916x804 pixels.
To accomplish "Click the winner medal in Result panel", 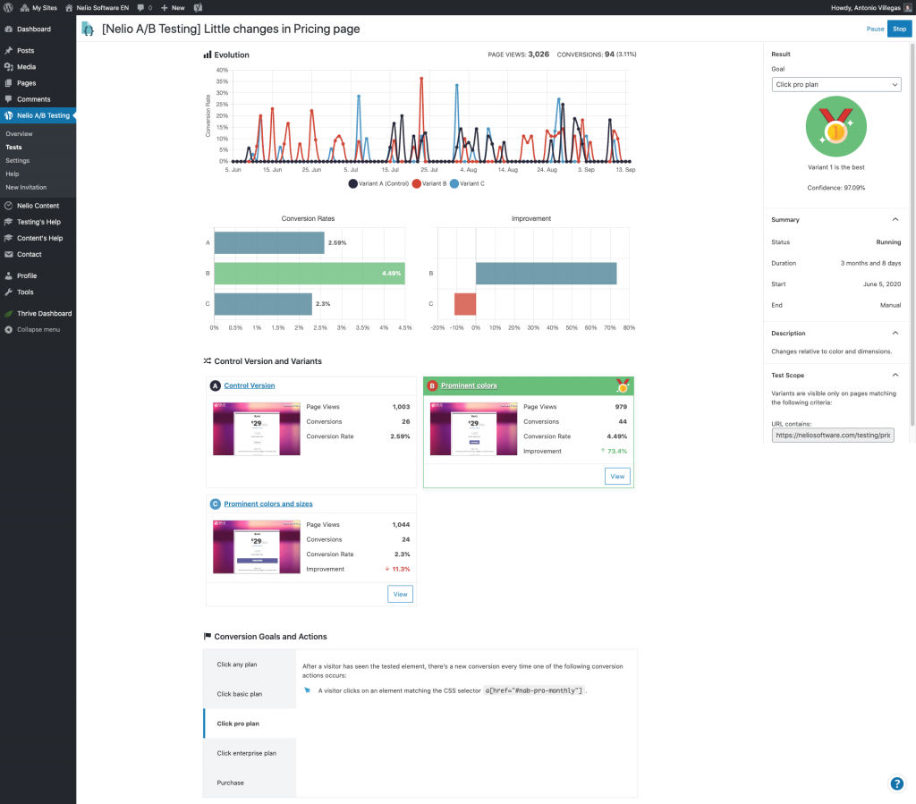I will click(836, 127).
